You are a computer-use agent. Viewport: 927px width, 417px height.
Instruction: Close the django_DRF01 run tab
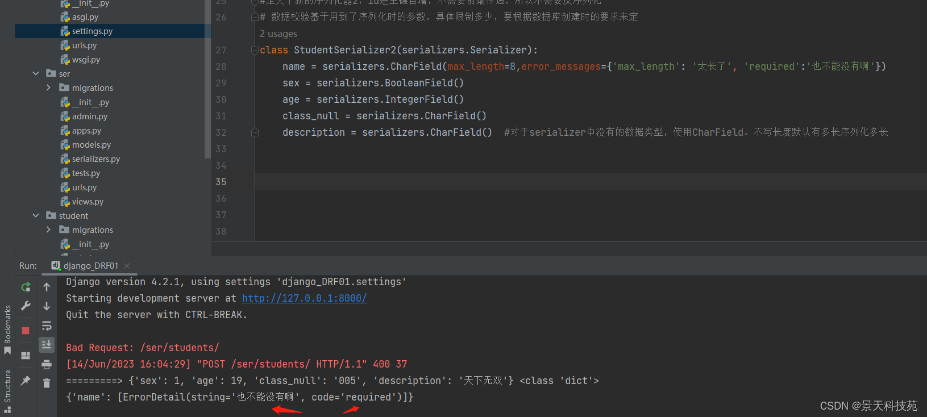[127, 266]
